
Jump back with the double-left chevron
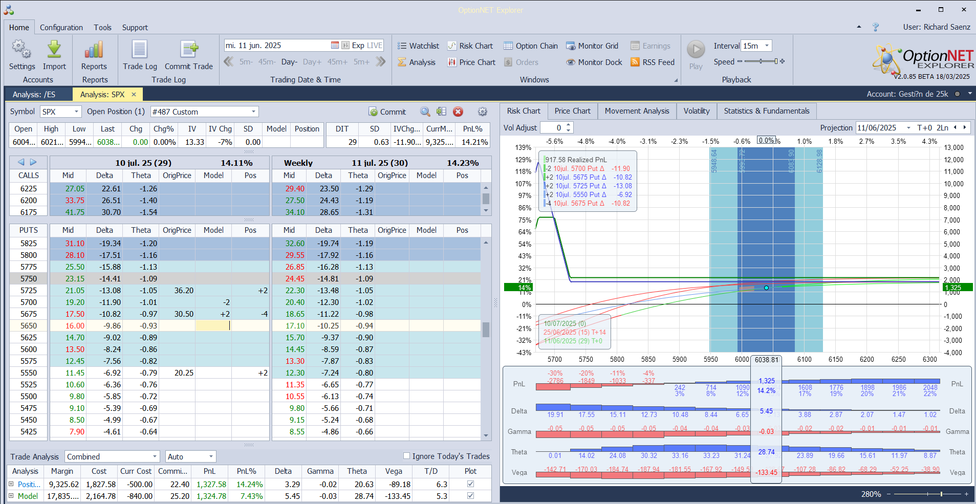click(229, 62)
